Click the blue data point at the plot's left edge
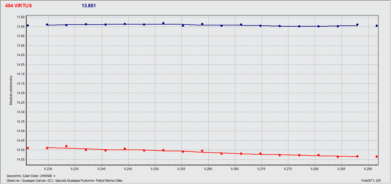The width and height of the screenshot is (391, 184). pos(28,25)
